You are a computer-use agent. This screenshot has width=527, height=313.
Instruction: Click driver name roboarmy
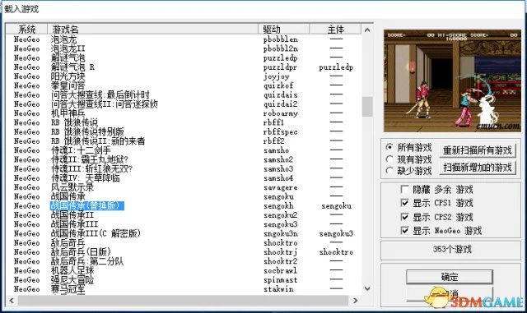280,113
